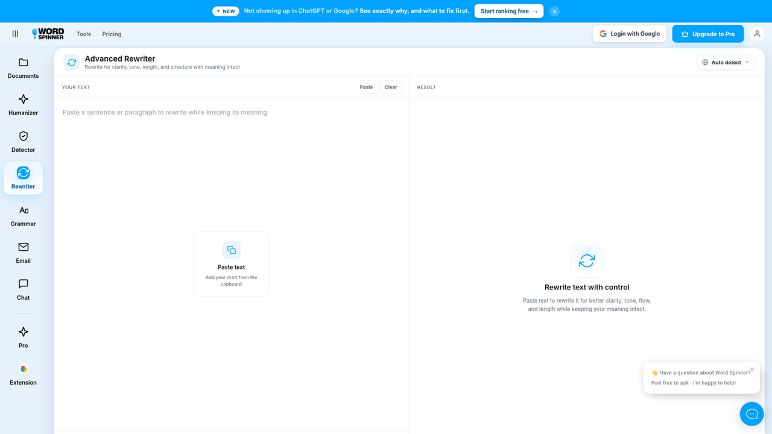Viewport: 772px width, 434px height.
Task: Click the Start ranking free button
Action: click(x=509, y=11)
